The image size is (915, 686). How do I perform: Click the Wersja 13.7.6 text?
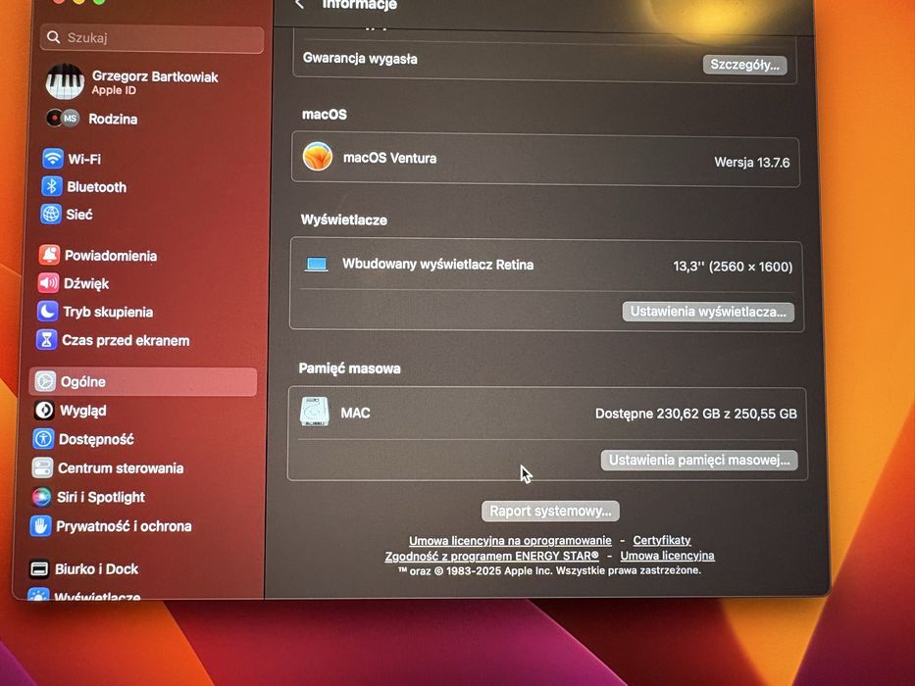point(751,162)
